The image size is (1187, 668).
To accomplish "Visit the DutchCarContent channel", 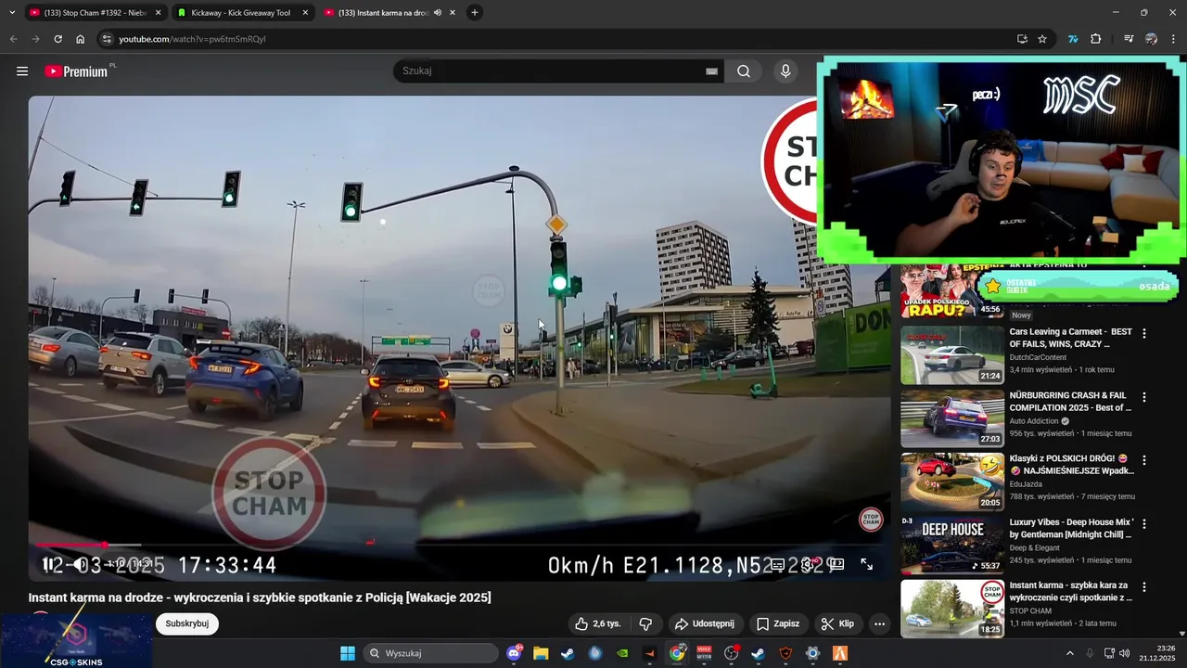I will 1038,357.
